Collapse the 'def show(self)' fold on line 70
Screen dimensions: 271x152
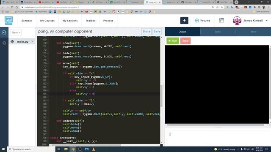click(48, 43)
